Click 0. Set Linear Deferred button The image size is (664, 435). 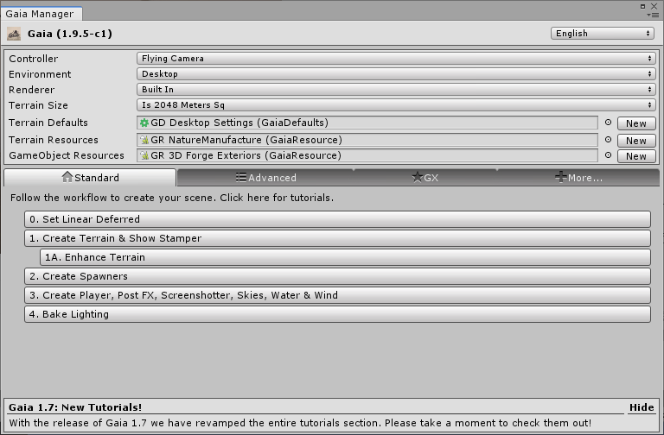coord(337,219)
